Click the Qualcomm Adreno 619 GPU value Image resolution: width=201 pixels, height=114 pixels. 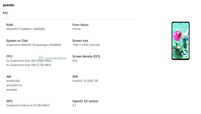pyautogui.click(x=28, y=105)
